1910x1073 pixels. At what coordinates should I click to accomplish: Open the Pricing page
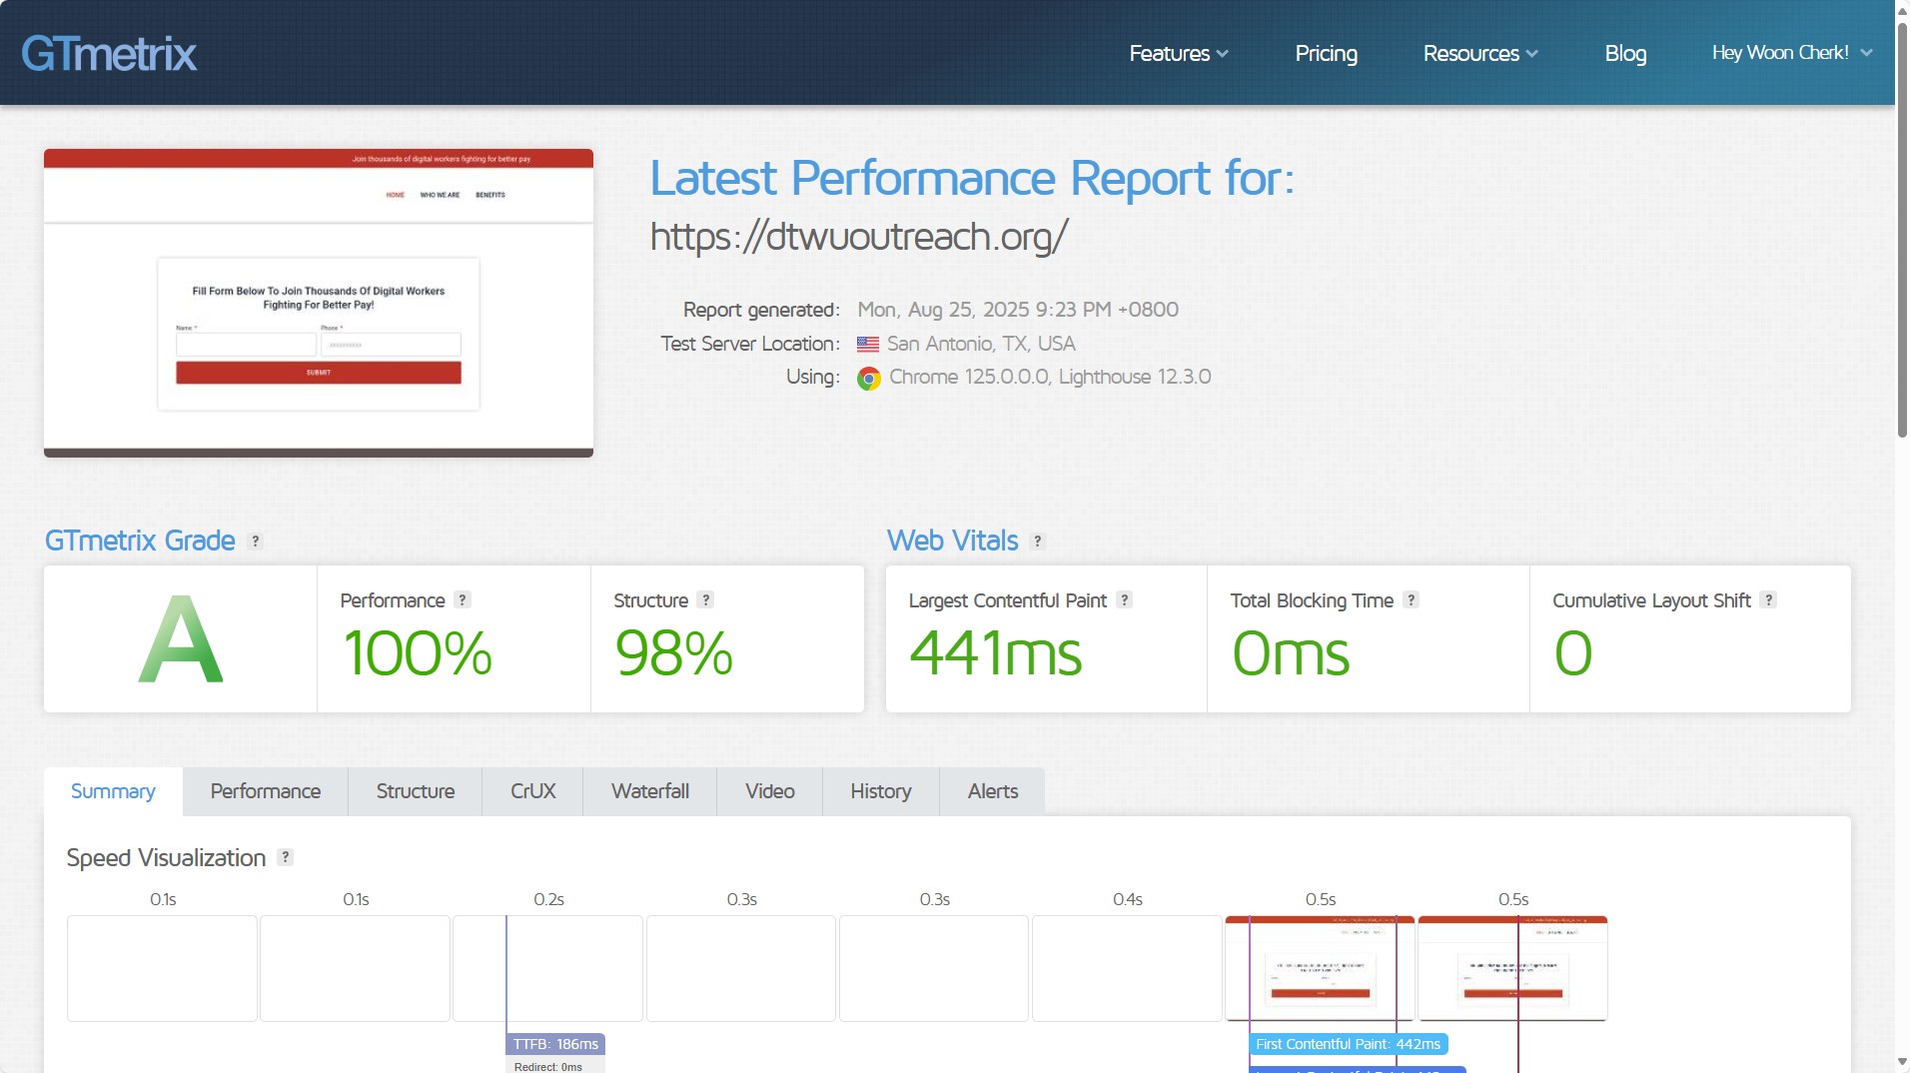[1326, 54]
